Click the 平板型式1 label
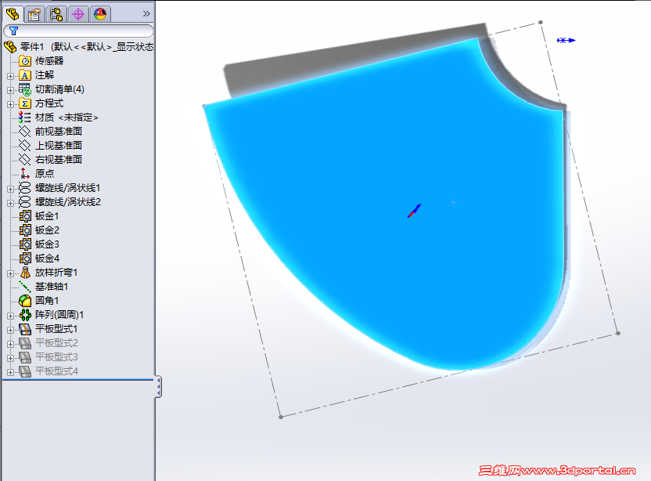The image size is (651, 481). (56, 329)
